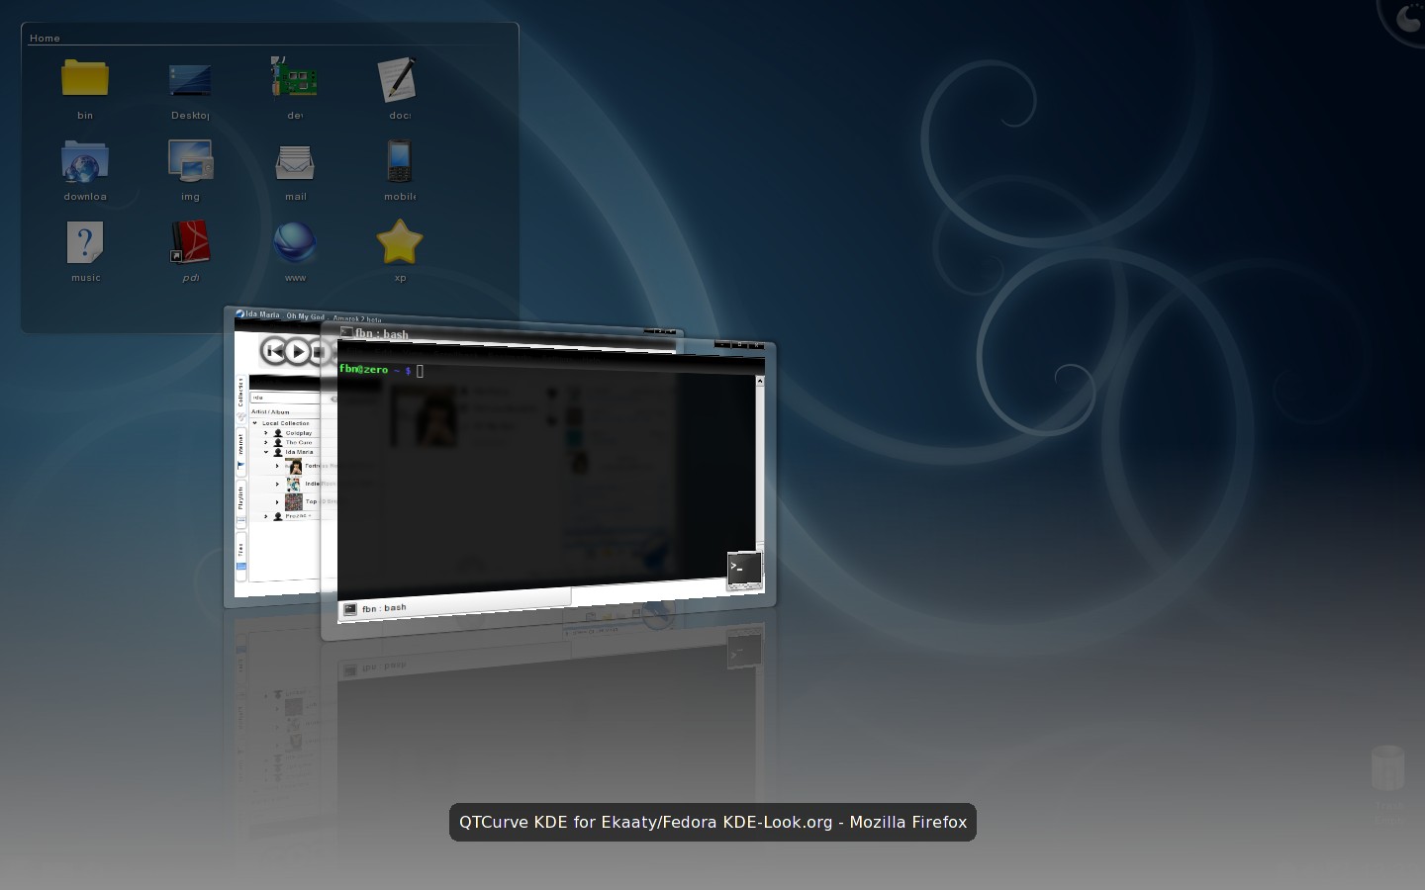Click the Konsole scrollbar up arrow

coord(760,382)
